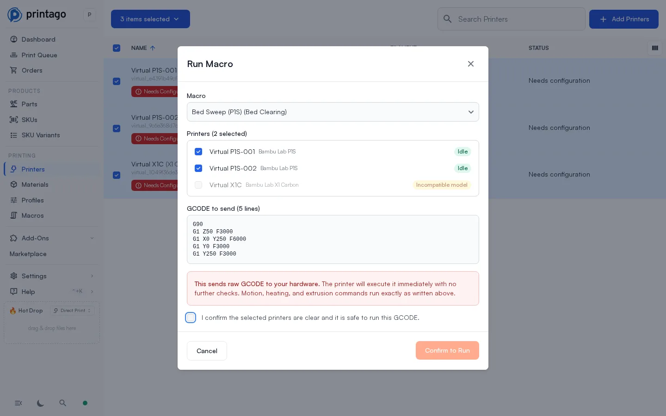Click the Printers icon in sidebar
This screenshot has height=416, width=666.
click(14, 169)
